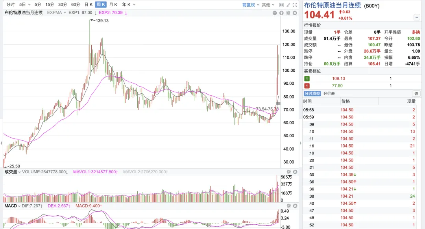Open the multi-chart grid layout icon
This screenshot has width=425, height=229.
[x=281, y=5]
